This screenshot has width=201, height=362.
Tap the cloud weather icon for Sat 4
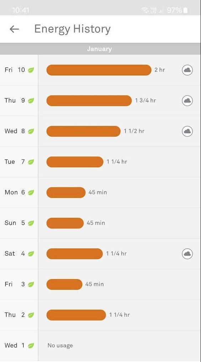(x=187, y=254)
